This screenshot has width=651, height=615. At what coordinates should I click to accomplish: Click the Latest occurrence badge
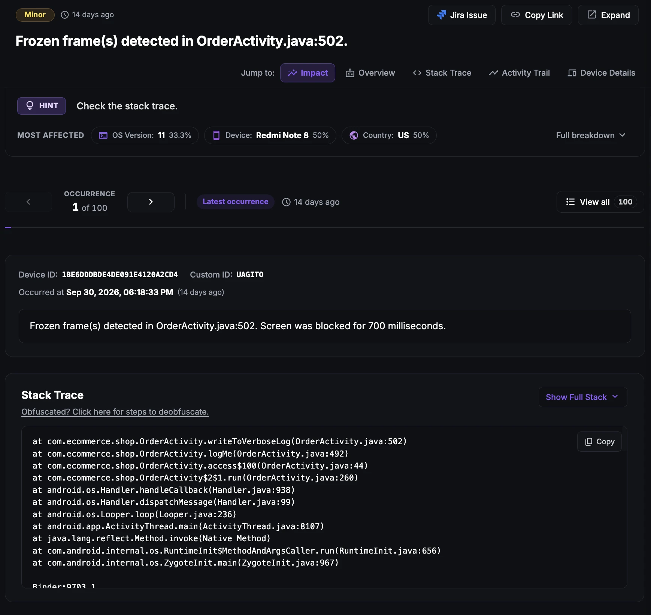236,202
